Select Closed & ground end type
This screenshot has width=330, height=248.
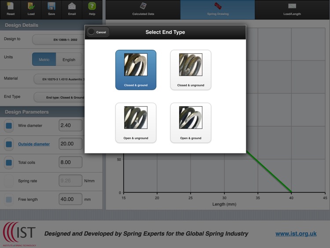coord(136,70)
